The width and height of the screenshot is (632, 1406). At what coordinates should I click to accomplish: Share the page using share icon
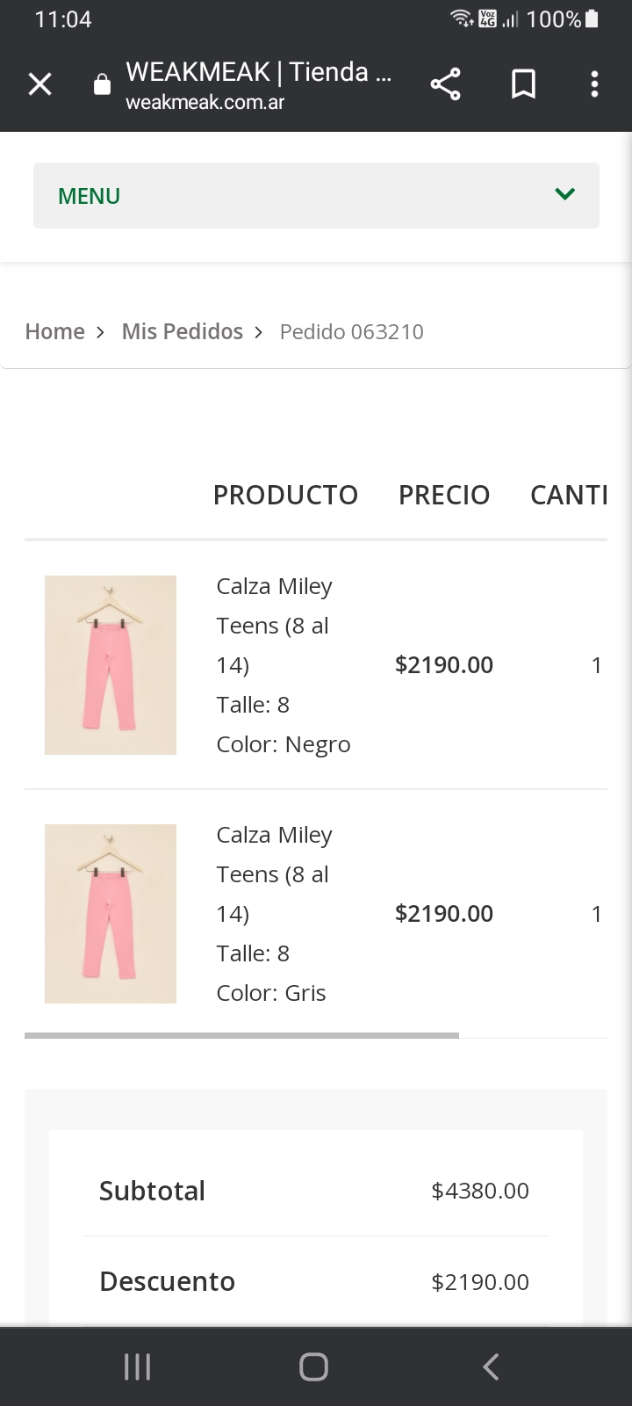[x=445, y=84]
